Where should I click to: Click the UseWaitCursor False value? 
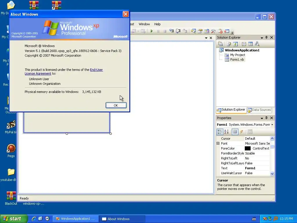(x=249, y=173)
